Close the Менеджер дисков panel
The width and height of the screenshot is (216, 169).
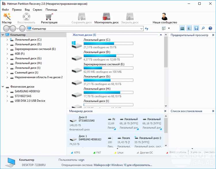pos(165,111)
